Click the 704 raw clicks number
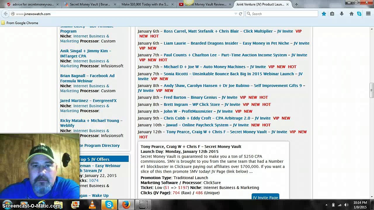This screenshot has width=374, height=210. [x=176, y=193]
